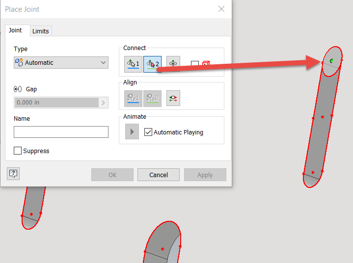Click the red box icon in Connect
The height and width of the screenshot is (263, 353).
click(x=206, y=63)
